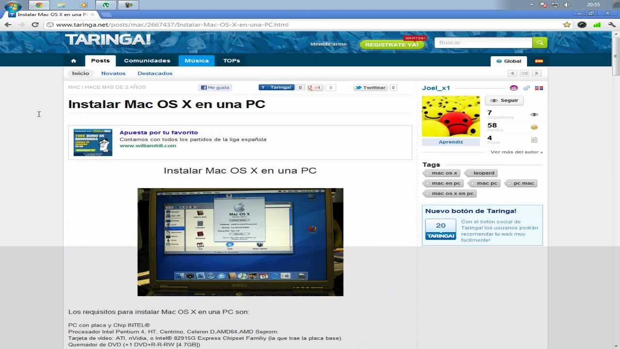Open the file explorer taskbar icon
This screenshot has width=620, height=349.
tap(62, 5)
